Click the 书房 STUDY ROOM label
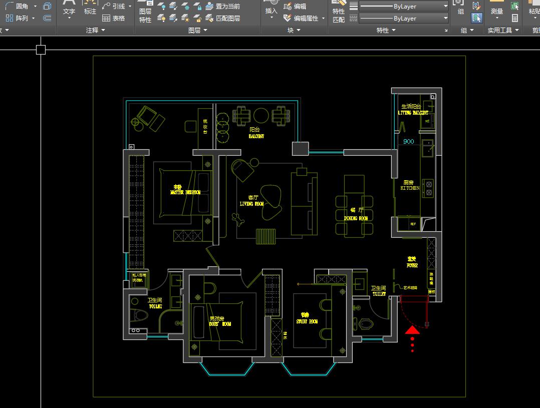Viewport: 540px width, 408px height. pos(307,318)
